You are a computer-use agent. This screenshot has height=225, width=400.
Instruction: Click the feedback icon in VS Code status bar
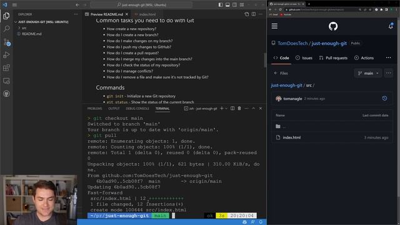tap(252, 222)
